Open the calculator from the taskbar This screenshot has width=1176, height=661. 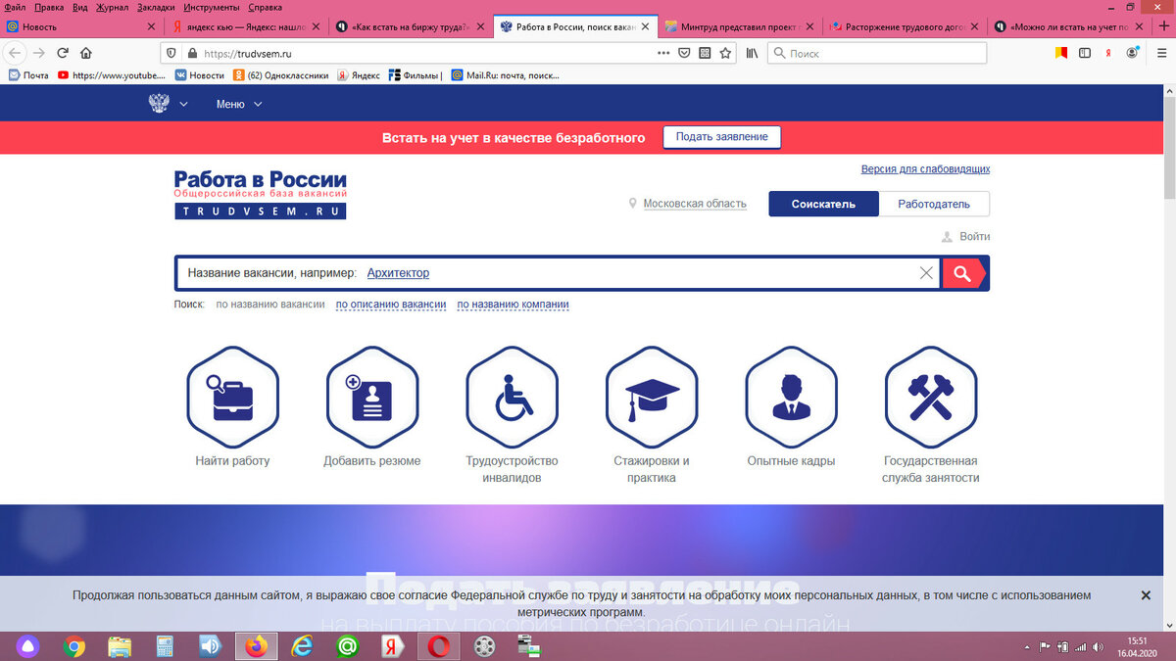(x=165, y=646)
